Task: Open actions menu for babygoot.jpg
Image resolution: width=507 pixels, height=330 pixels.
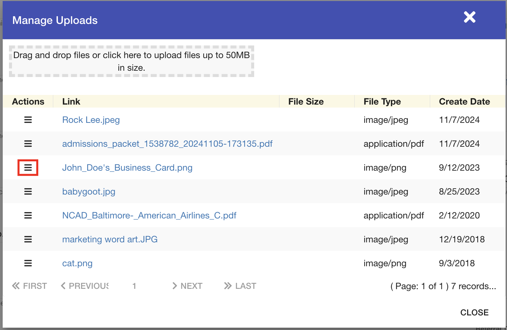Action: point(28,192)
